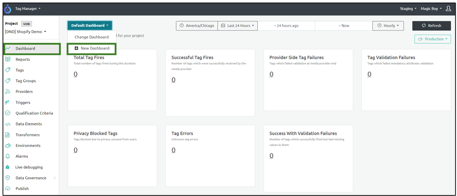Screen dimensions: 457x196
Task: Open the user profile icon
Action: 448,9
